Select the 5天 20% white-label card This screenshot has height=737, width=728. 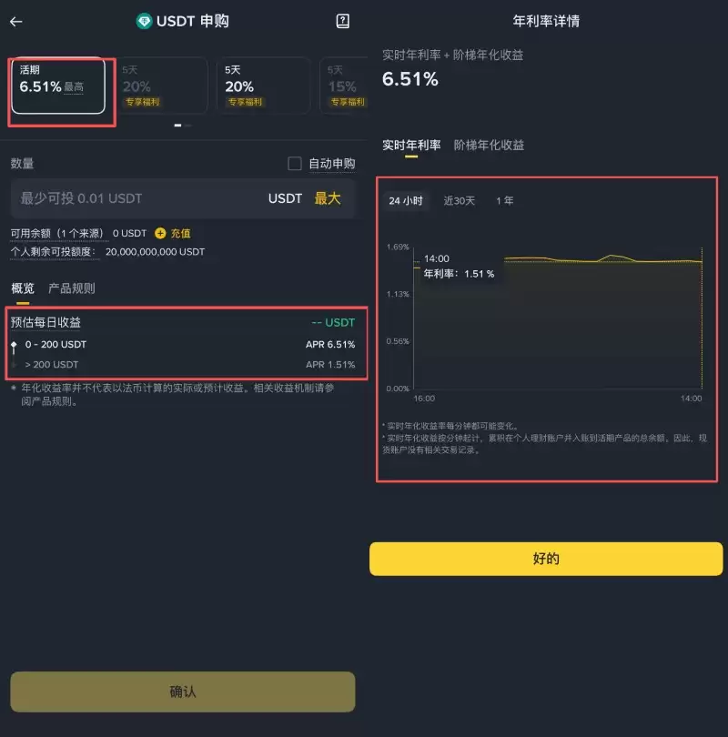coord(263,86)
